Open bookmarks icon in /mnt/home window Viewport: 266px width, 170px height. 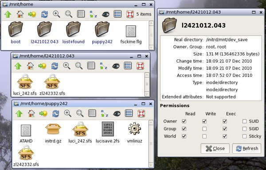(x=32, y=14)
